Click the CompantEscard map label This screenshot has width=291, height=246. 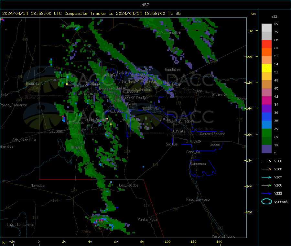pyautogui.click(x=212, y=134)
